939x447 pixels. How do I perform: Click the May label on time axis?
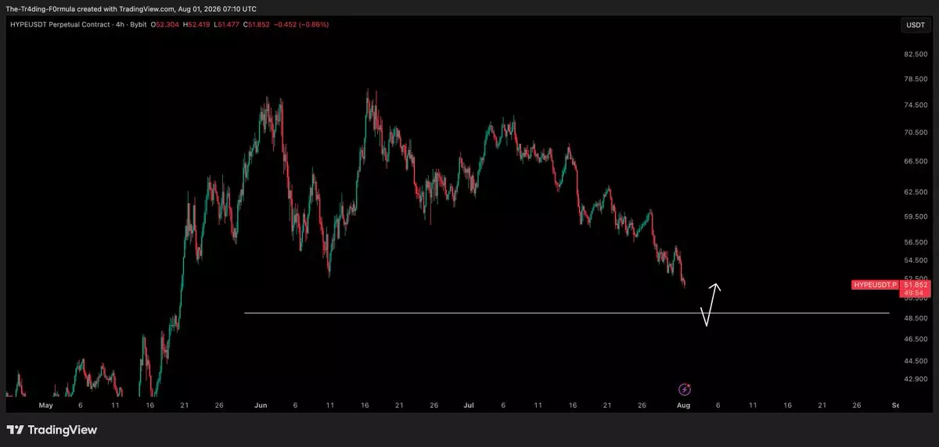[x=45, y=406]
